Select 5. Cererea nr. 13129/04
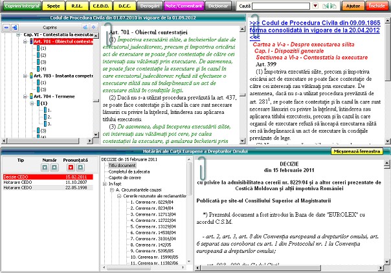This screenshot has width=391, height=273. (x=153, y=226)
